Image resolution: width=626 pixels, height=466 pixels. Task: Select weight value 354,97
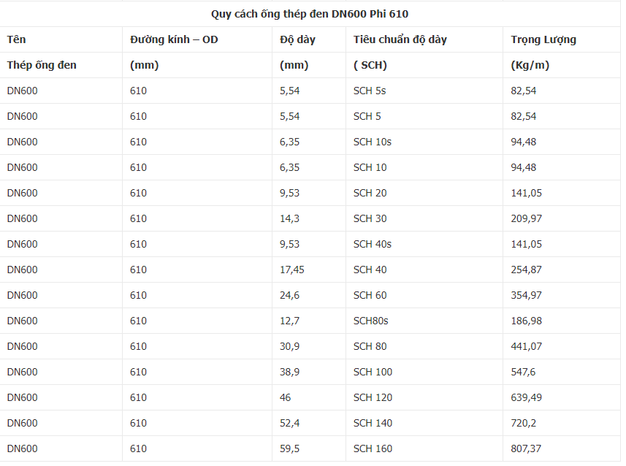coord(527,295)
